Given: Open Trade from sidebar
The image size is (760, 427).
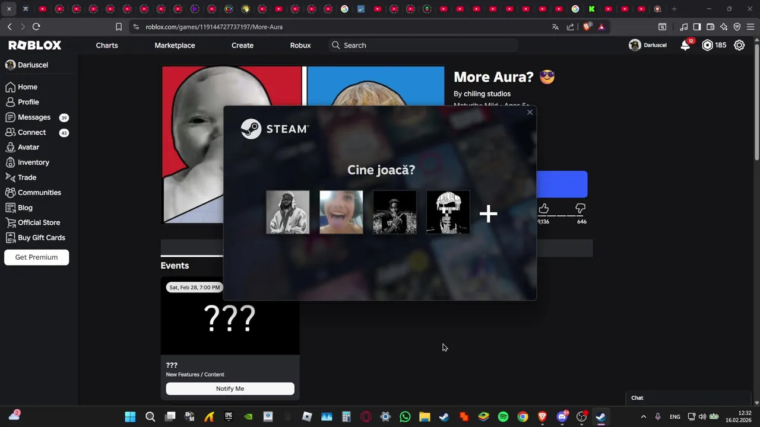Looking at the screenshot, I should pyautogui.click(x=27, y=177).
